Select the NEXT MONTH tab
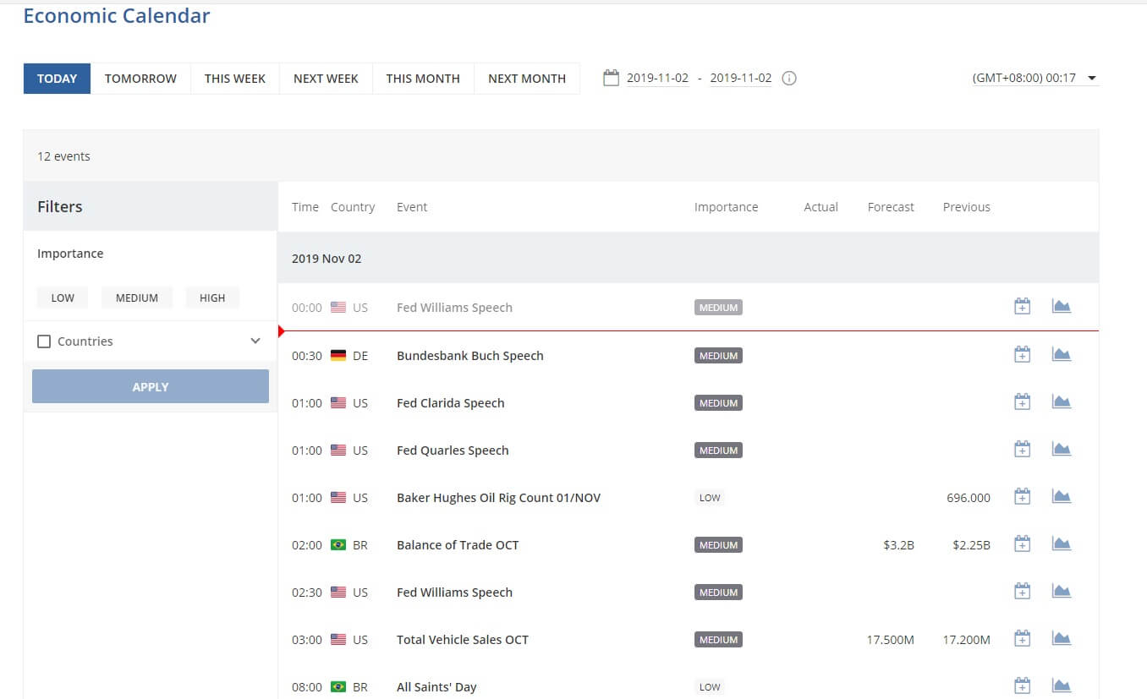The height and width of the screenshot is (699, 1147). [526, 79]
